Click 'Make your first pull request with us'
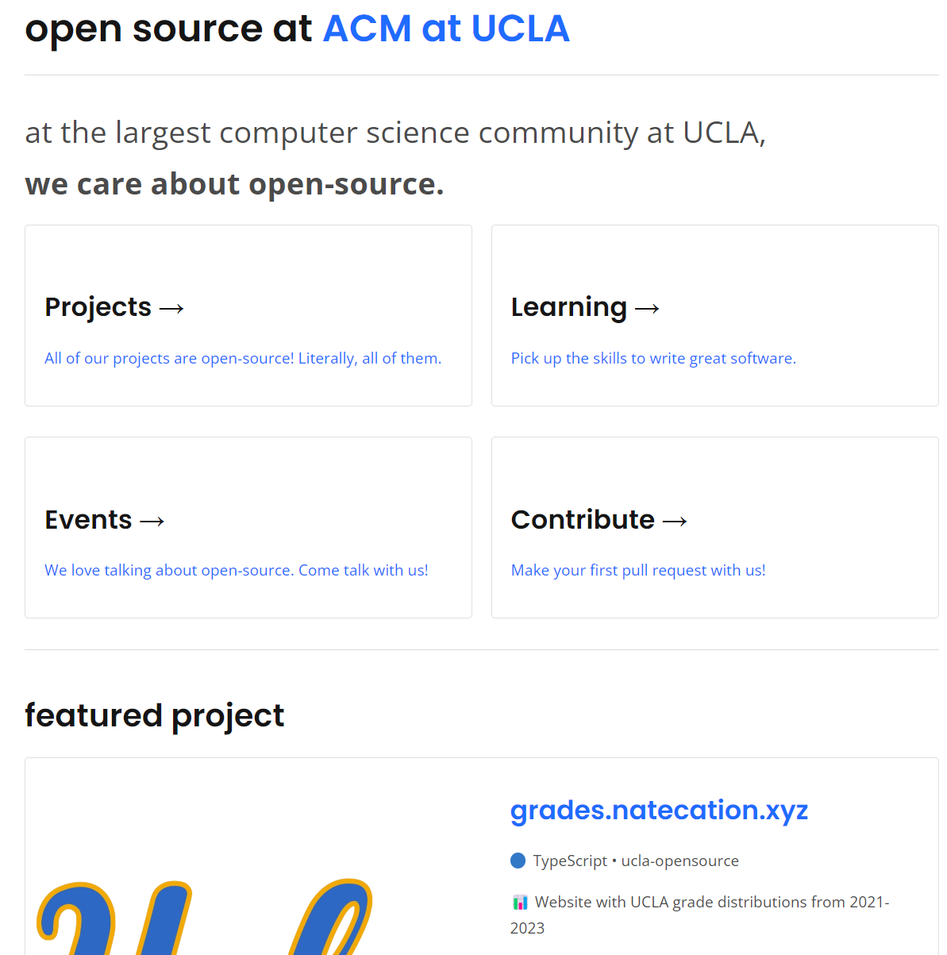The image size is (947, 955). (x=638, y=570)
